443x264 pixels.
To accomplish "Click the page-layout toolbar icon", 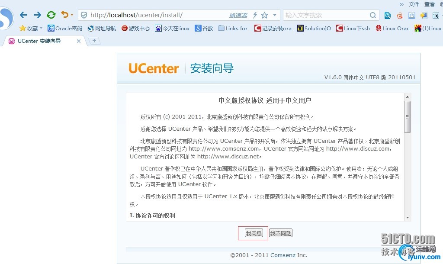I will [x=412, y=15].
